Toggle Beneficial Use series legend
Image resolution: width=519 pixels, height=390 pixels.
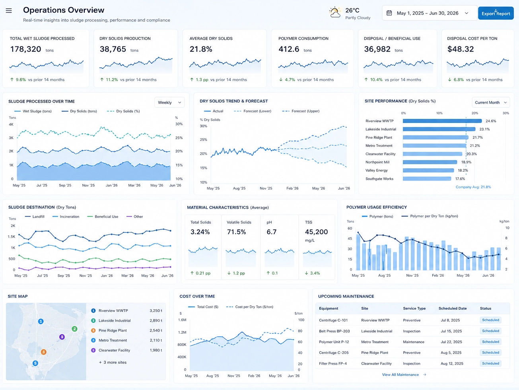[x=103, y=217]
